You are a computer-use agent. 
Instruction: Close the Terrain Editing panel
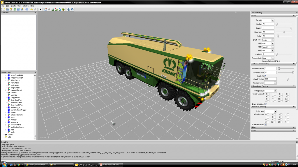pos(297,13)
